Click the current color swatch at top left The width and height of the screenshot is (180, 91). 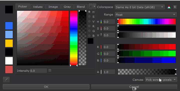9,9
